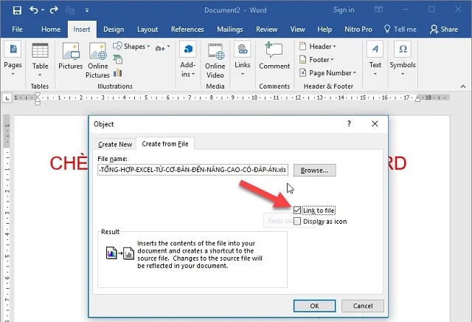Select the Create from File tab
Viewport: 472px width, 322px height.
point(165,144)
